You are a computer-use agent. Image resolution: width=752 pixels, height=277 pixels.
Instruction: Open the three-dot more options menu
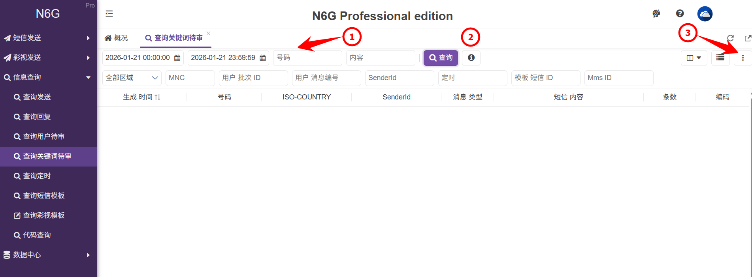[x=743, y=58]
